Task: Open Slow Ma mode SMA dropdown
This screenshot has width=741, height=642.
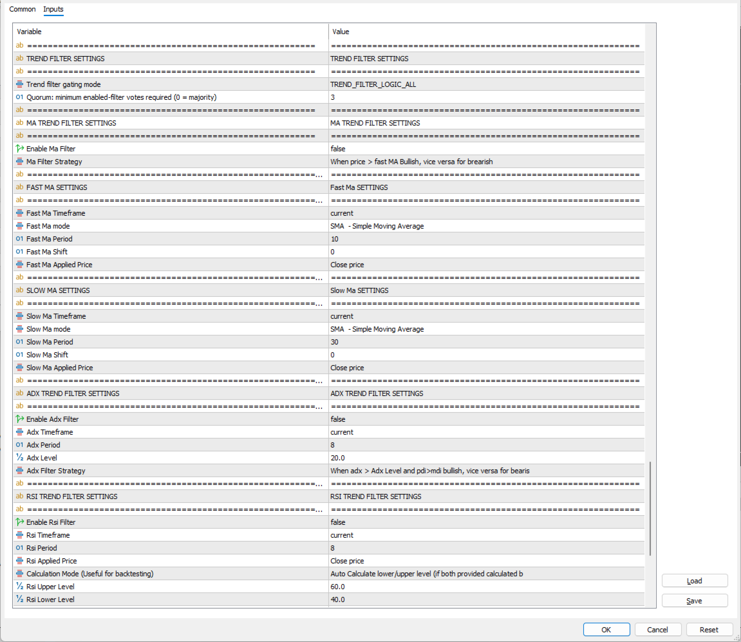Action: click(x=486, y=329)
